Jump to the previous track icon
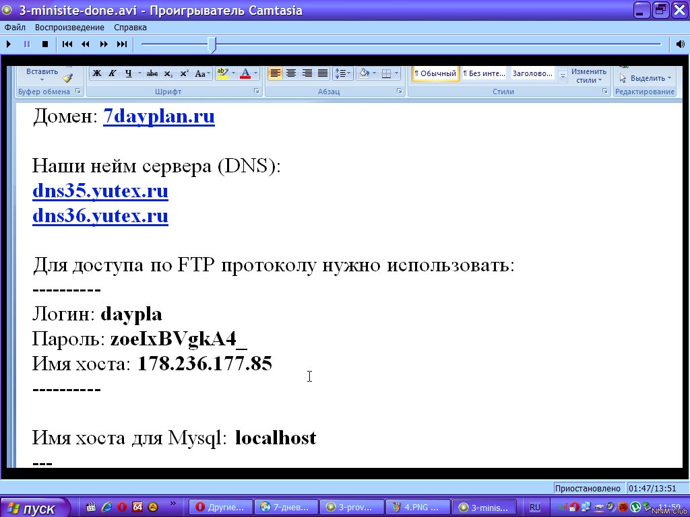690x517 pixels. tap(67, 44)
